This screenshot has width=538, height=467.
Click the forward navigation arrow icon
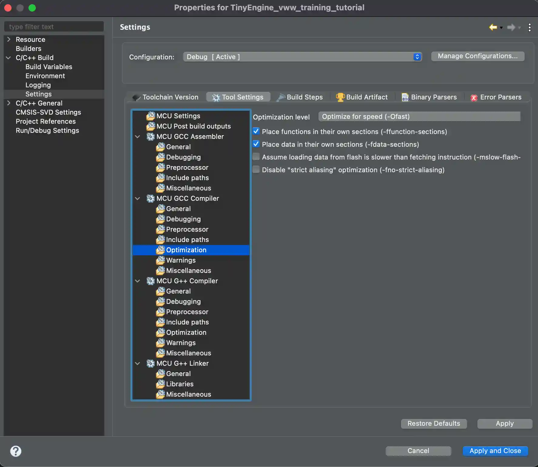(511, 27)
